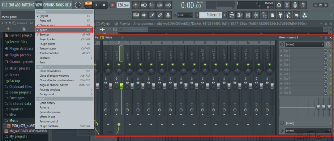Open Plugin picker from View menu
The height and width of the screenshot is (141, 334).
tap(64, 44)
